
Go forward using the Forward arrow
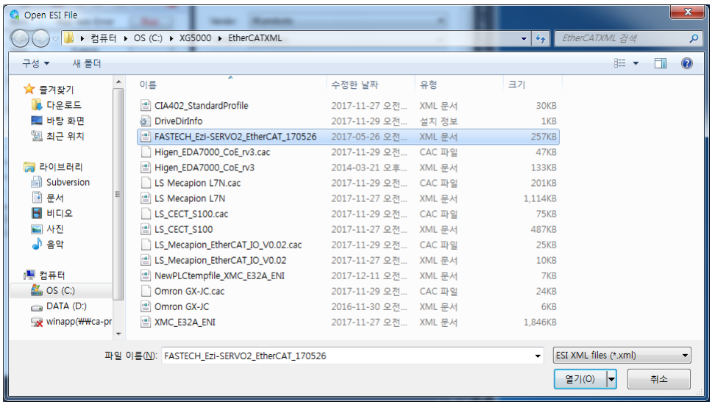coord(40,38)
